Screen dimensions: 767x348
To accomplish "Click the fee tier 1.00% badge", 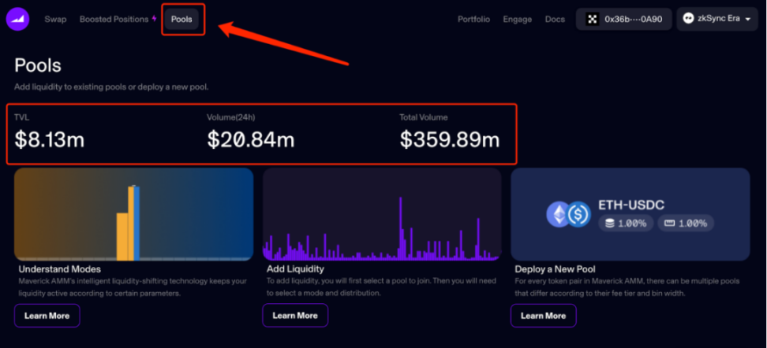I will pos(624,223).
